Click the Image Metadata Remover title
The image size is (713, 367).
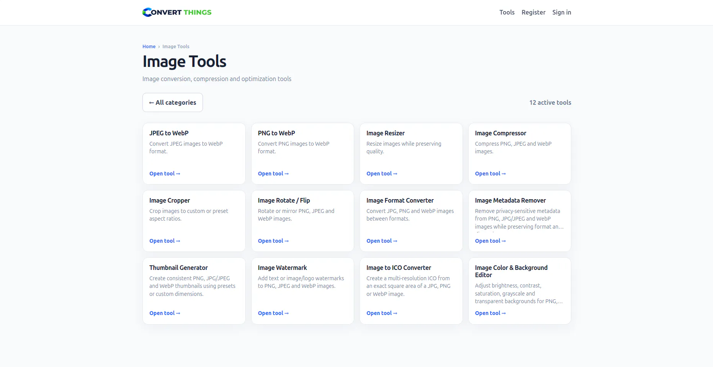point(510,200)
